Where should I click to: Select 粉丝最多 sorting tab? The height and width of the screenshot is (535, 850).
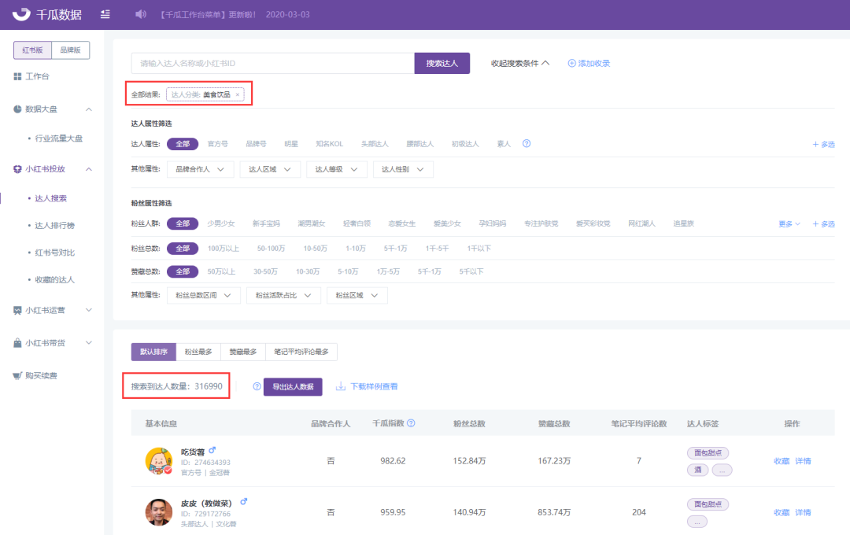click(x=198, y=352)
